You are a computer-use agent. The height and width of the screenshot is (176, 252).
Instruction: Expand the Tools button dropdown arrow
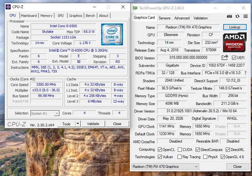78,124
